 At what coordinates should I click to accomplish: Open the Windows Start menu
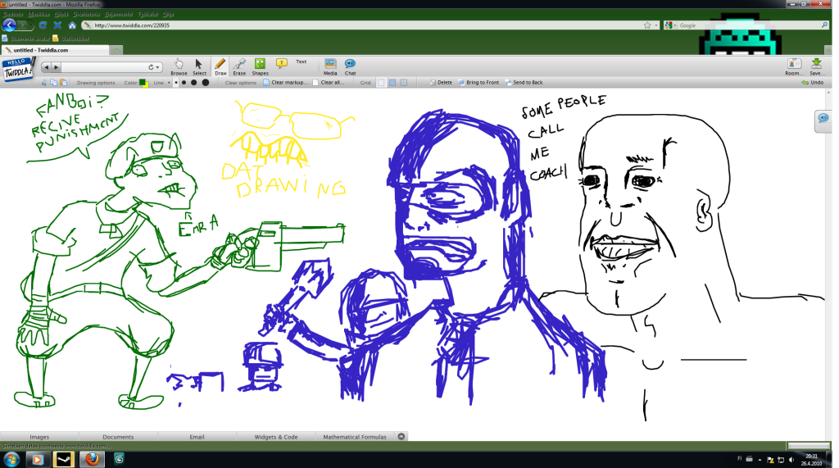(x=11, y=459)
